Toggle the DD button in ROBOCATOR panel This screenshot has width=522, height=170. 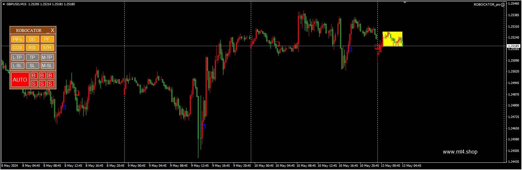pos(32,39)
